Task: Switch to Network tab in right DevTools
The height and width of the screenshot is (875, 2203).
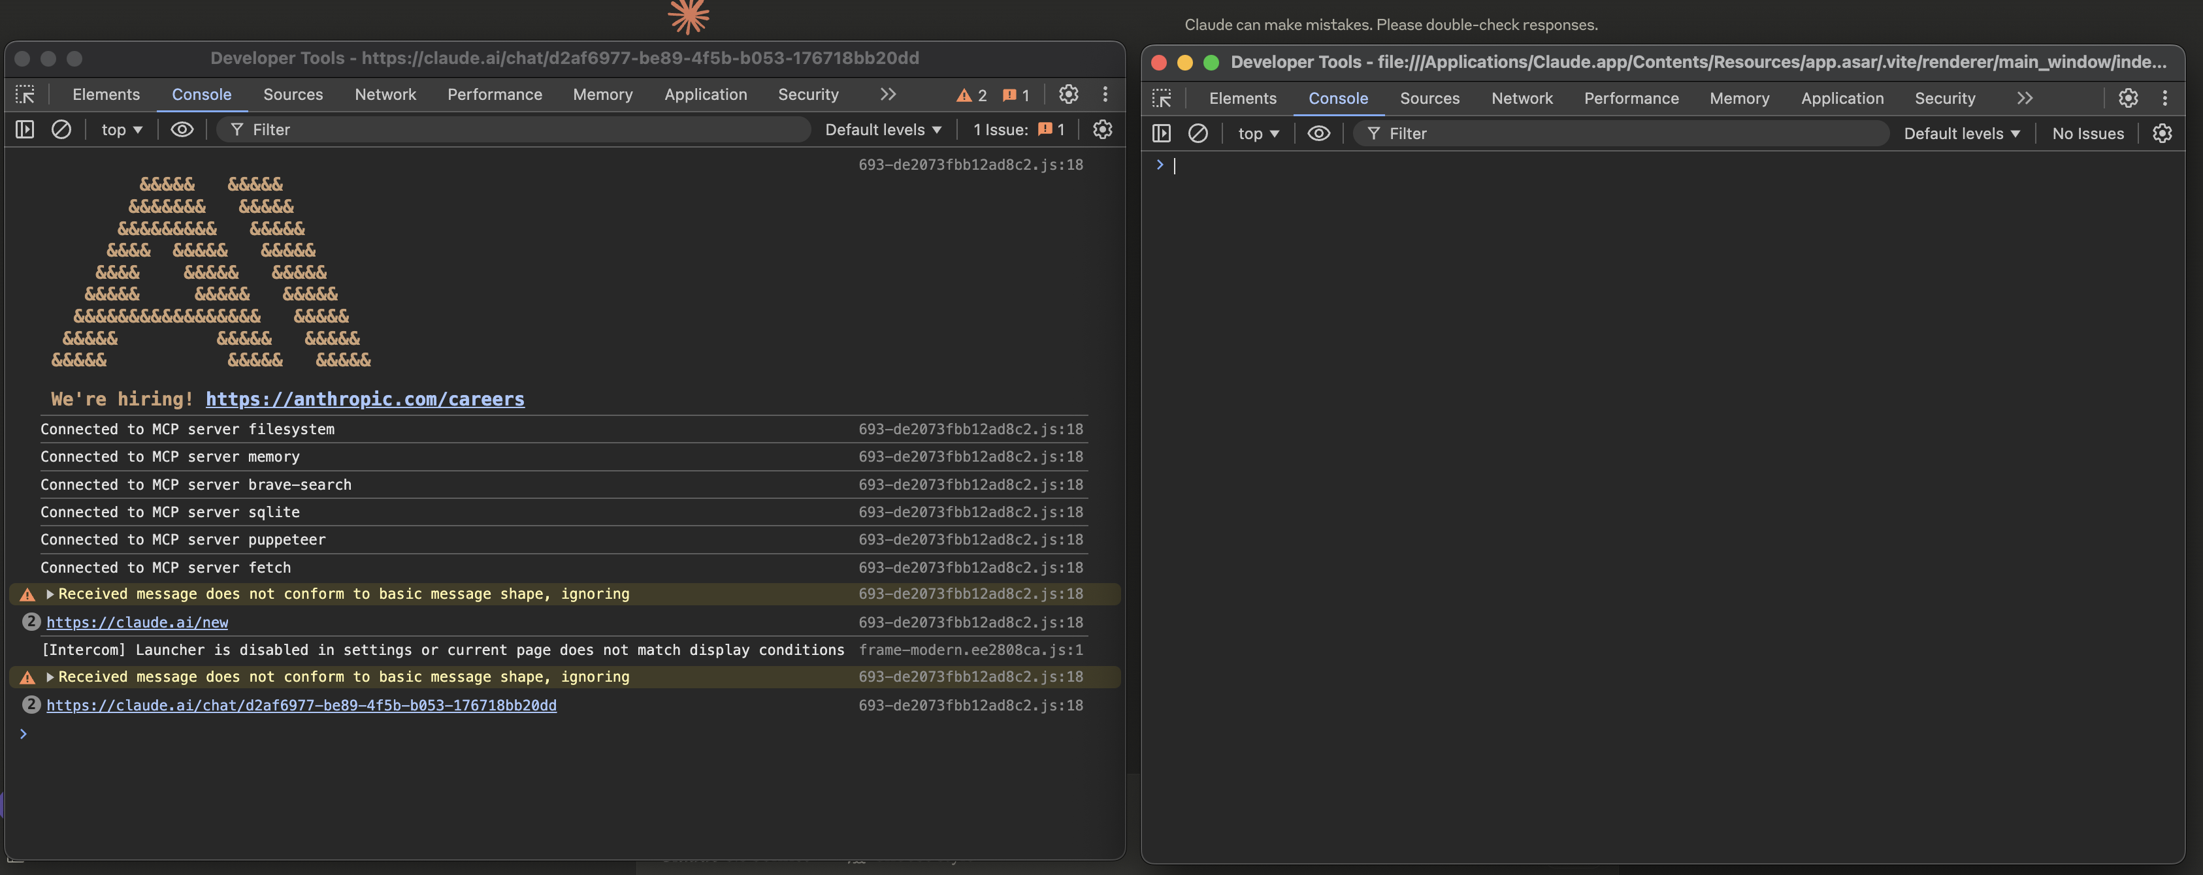Action: 1522,98
